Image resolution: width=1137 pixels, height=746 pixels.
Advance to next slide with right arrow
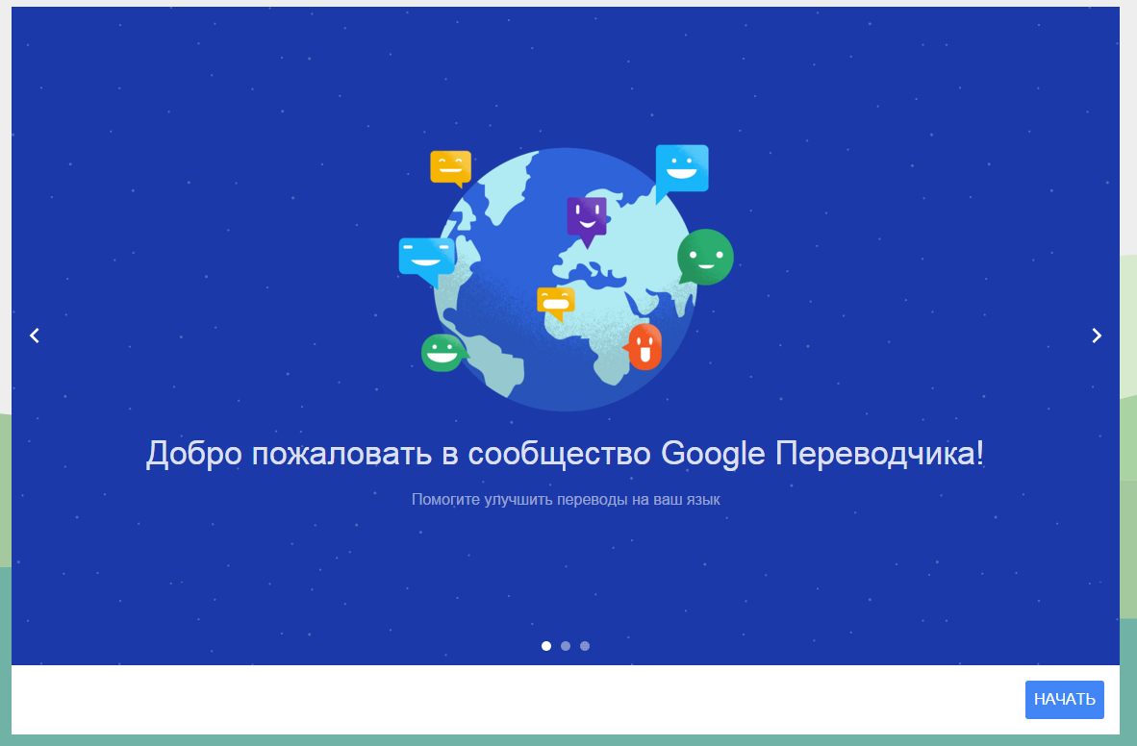[x=1097, y=336]
